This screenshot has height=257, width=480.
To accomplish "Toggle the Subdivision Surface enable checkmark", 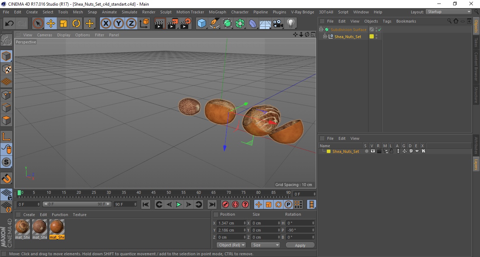I will (x=379, y=30).
